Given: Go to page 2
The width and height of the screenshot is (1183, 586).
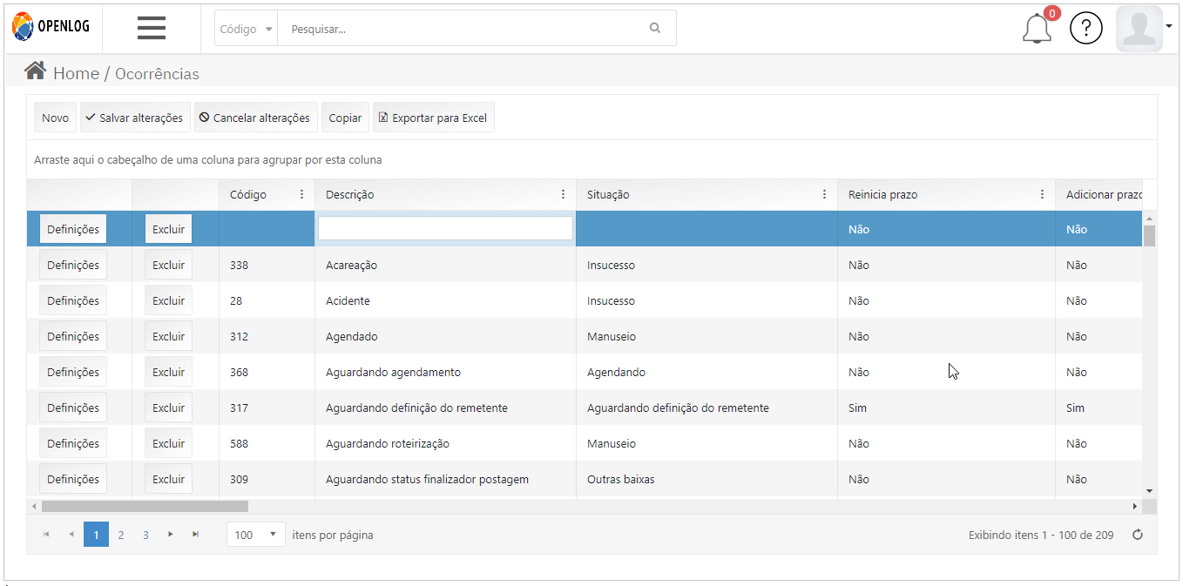Looking at the screenshot, I should pyautogui.click(x=121, y=535).
